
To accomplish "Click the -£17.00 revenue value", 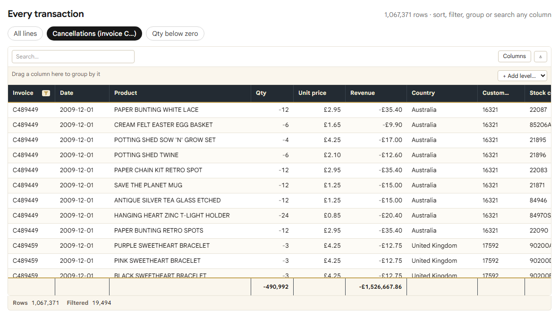I will [390, 140].
